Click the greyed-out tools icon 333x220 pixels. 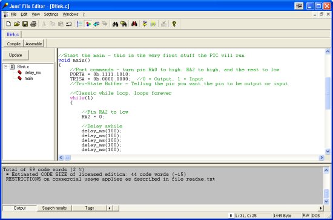(163, 24)
